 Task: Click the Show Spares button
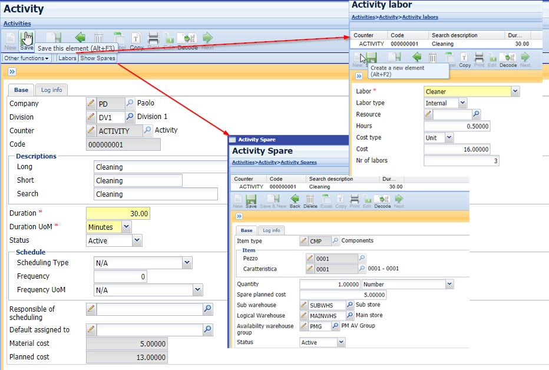(x=98, y=58)
